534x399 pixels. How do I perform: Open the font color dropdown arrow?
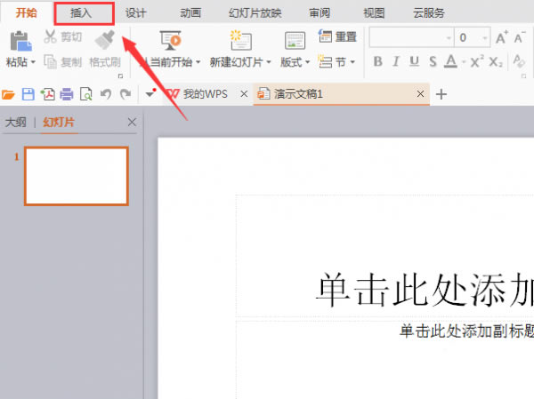464,62
